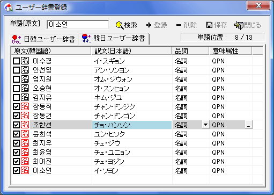Click the minus 削除 delete icon

pyautogui.click(x=179, y=25)
